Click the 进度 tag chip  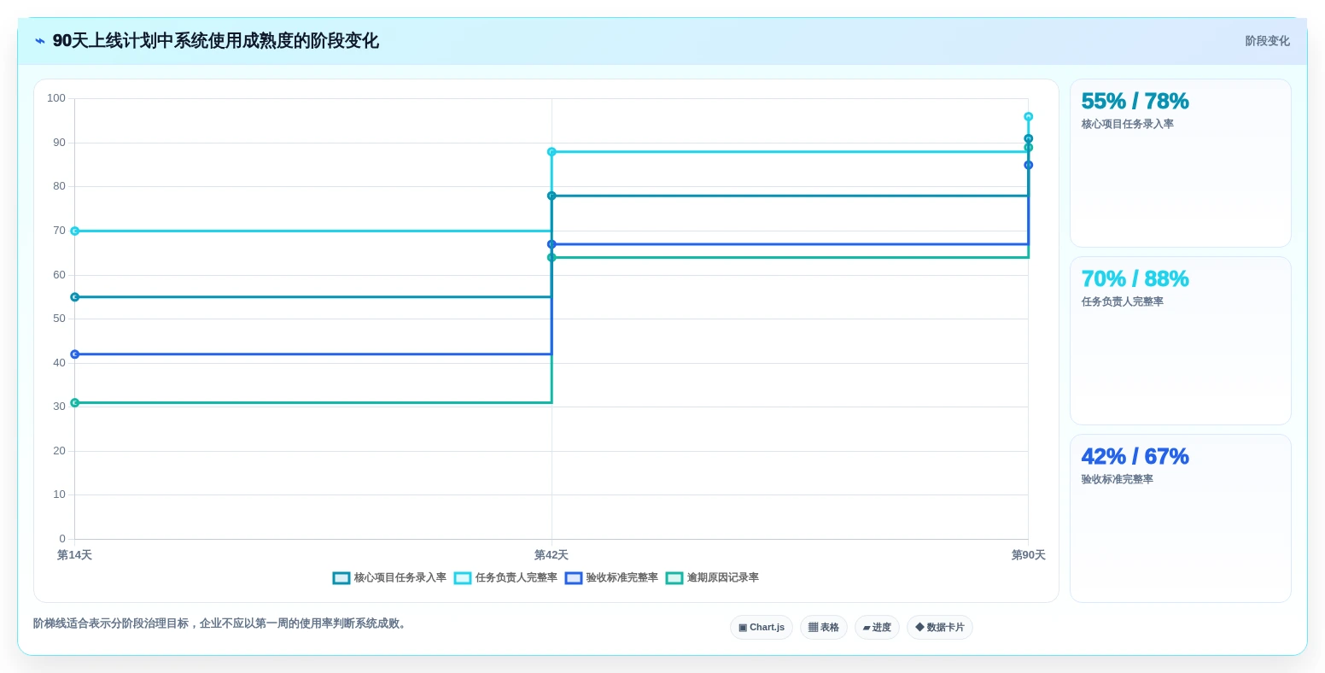click(877, 628)
